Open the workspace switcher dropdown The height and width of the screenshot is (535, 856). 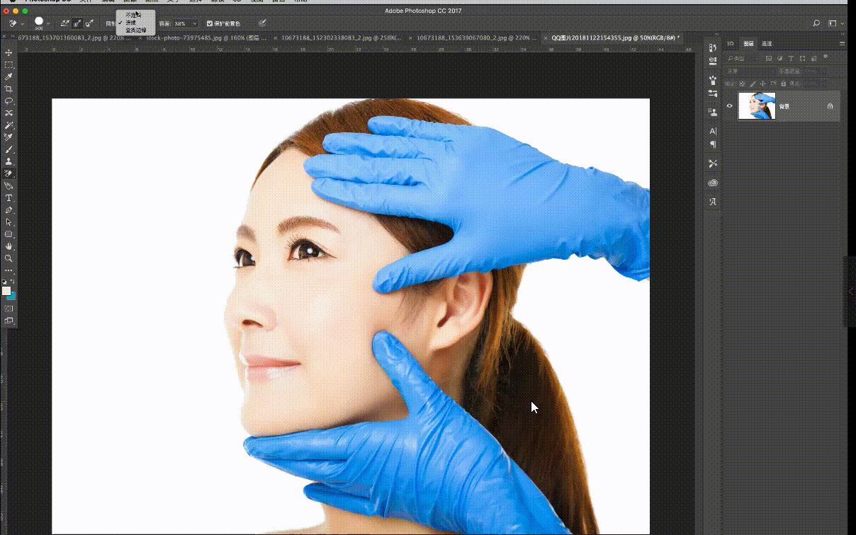835,23
